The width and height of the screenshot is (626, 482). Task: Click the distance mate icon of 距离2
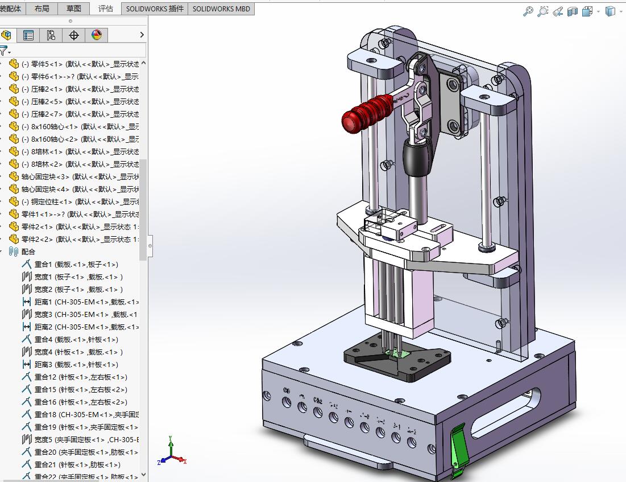[27, 327]
